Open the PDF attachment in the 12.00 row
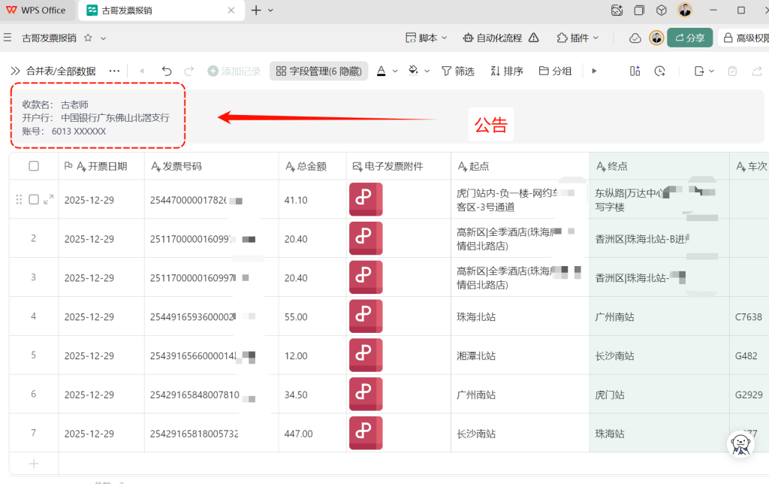 (366, 355)
